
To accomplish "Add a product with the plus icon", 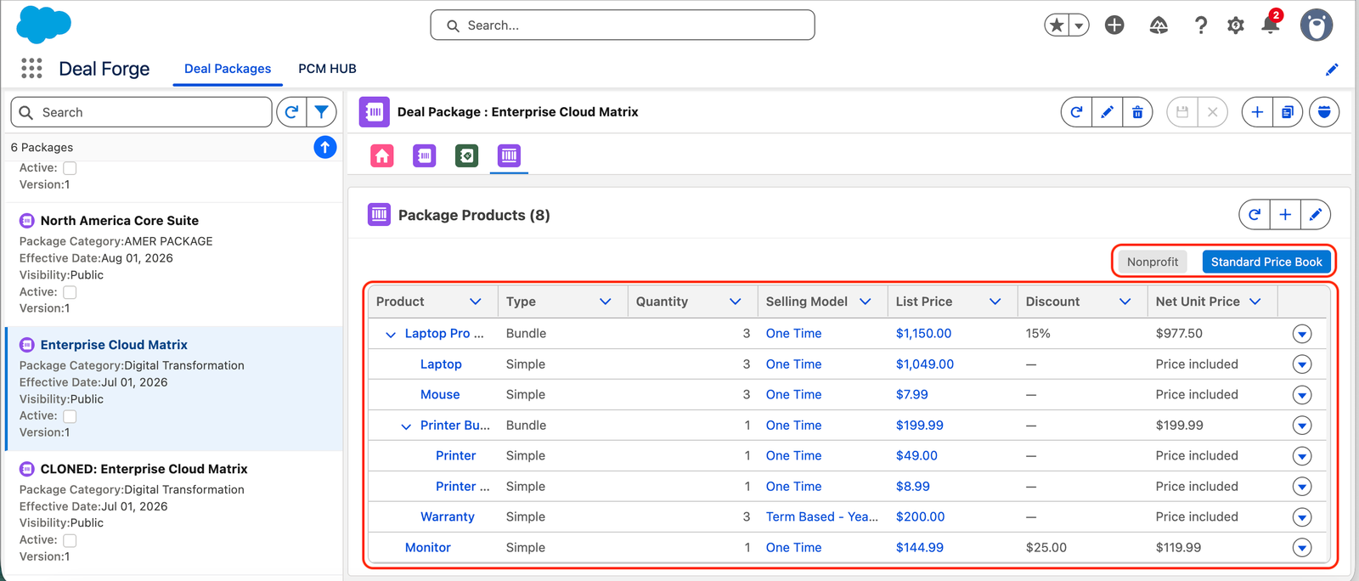I will [1285, 215].
